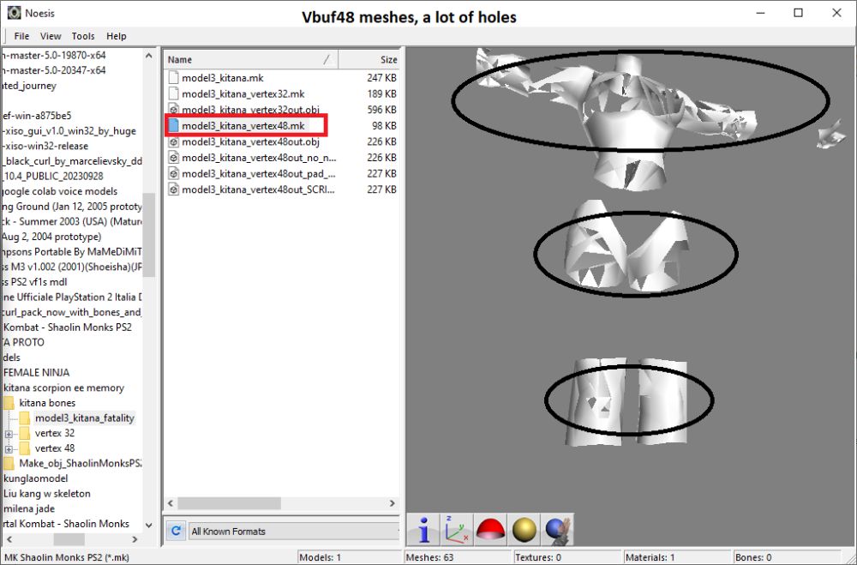Image resolution: width=857 pixels, height=565 pixels.
Task: Click the yellow sphere icon
Action: click(524, 531)
